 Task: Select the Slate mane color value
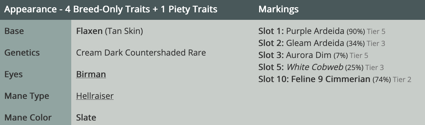click(x=86, y=117)
